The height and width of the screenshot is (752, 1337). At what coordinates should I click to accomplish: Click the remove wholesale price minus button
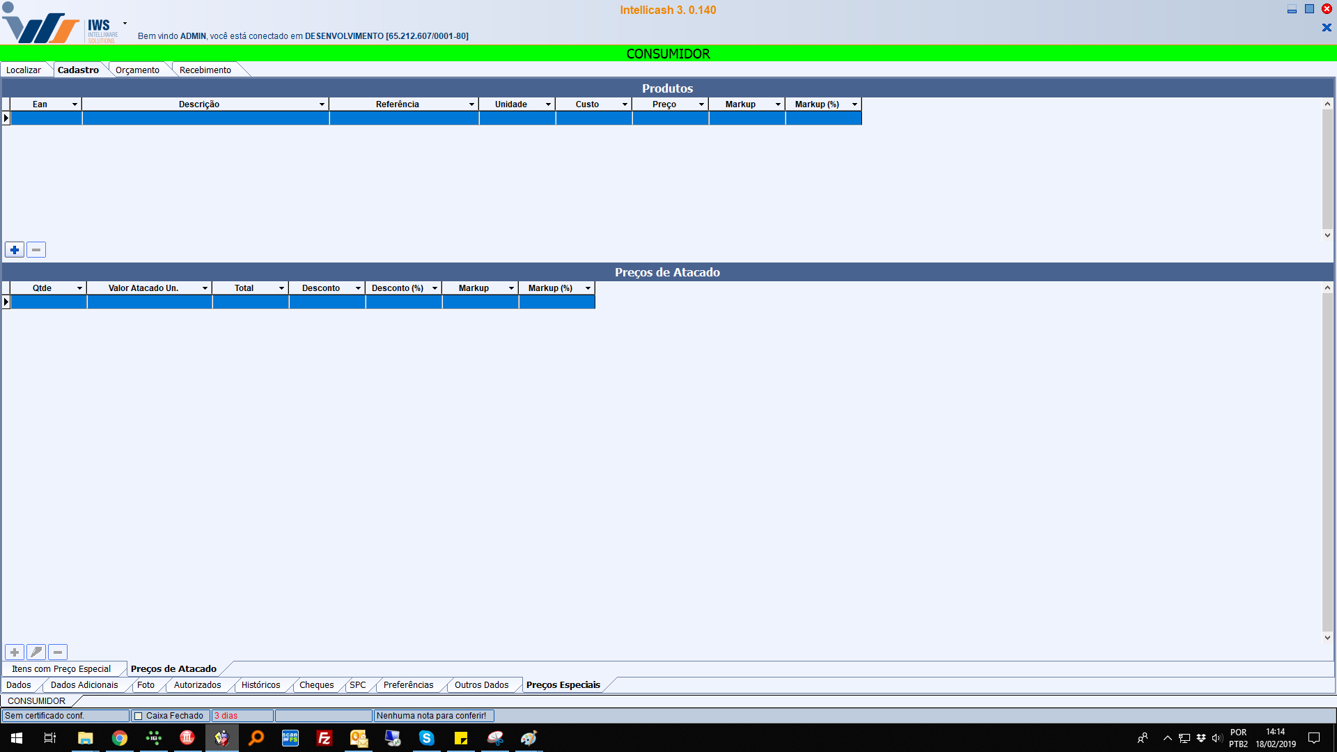pos(58,652)
